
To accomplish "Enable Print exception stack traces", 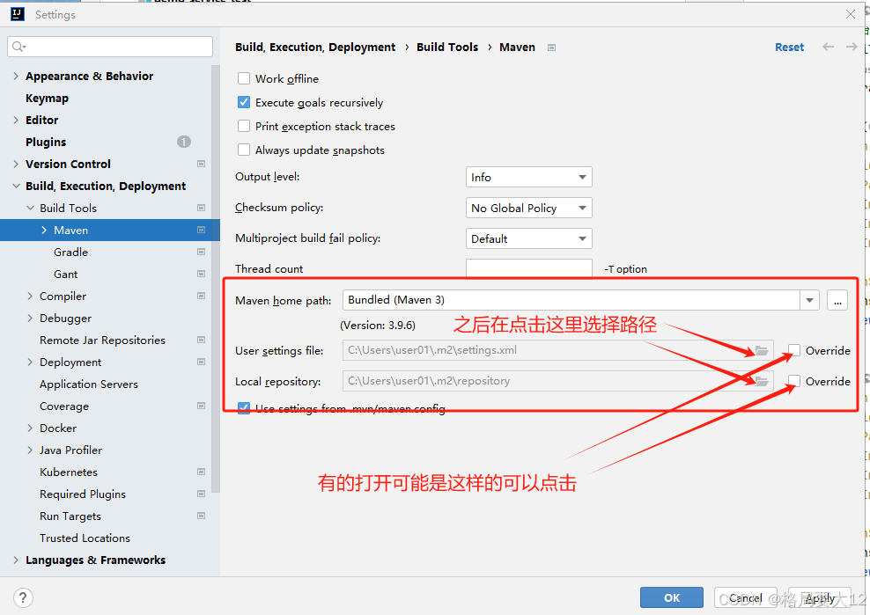I will pyautogui.click(x=244, y=126).
